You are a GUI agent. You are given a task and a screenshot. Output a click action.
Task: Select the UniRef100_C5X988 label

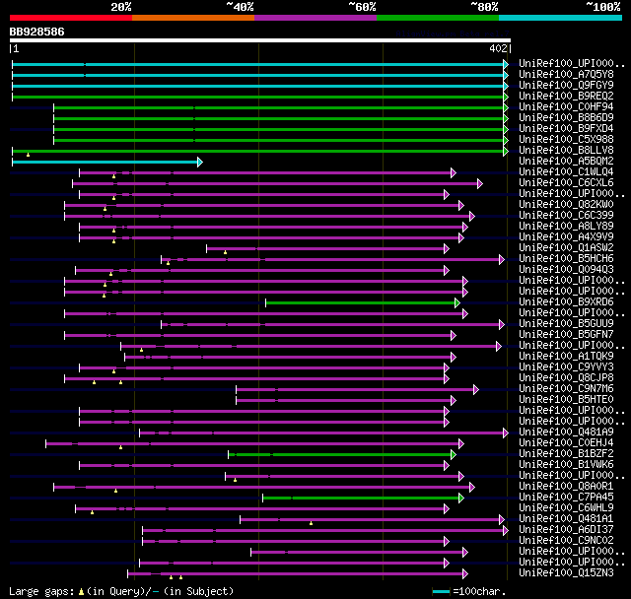click(566, 140)
